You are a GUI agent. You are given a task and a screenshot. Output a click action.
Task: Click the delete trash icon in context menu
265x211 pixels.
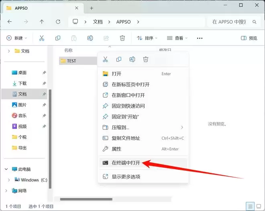(x=146, y=59)
